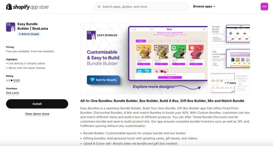Click the Easy Bundle Builder app icon
Image resolution: width=273 pixels, height=146 pixels.
point(11,27)
